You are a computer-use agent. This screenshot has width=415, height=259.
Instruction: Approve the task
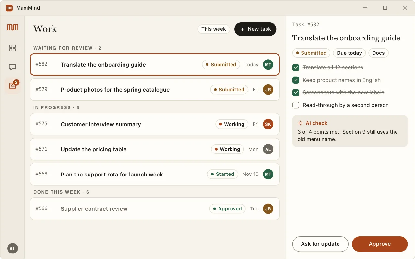click(x=380, y=244)
